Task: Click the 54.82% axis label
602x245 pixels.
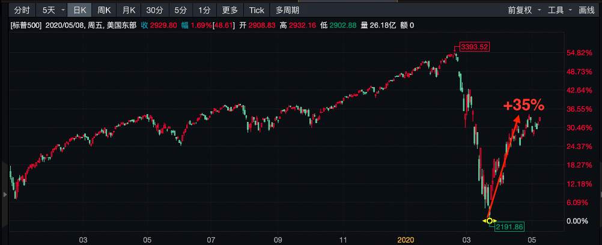Action: (x=579, y=53)
